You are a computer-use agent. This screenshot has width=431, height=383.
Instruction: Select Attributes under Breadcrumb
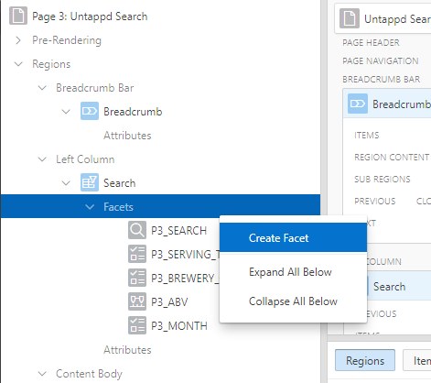(127, 136)
